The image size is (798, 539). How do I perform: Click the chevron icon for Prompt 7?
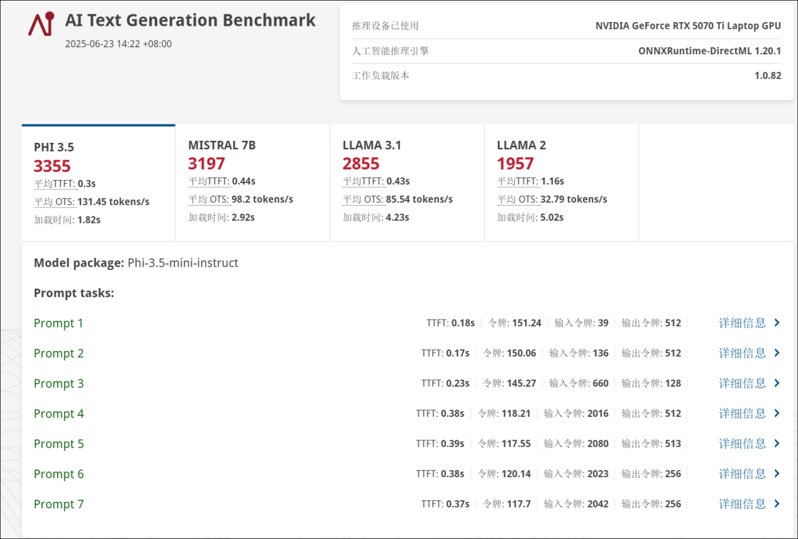[777, 504]
